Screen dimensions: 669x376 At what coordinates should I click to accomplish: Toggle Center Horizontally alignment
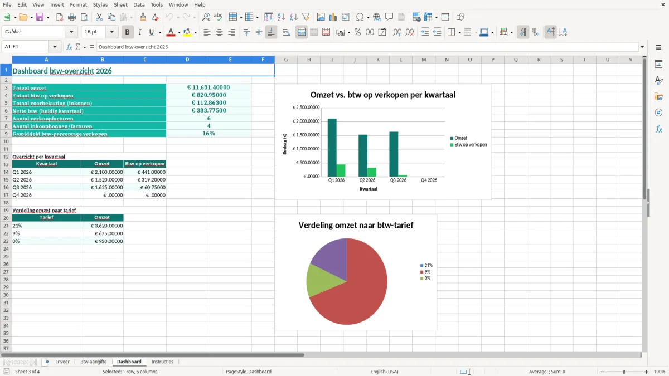(219, 32)
